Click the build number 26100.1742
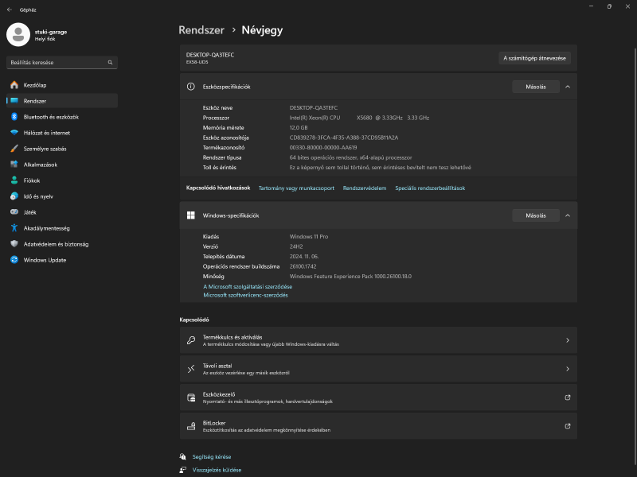This screenshot has height=477, width=637. coord(303,266)
